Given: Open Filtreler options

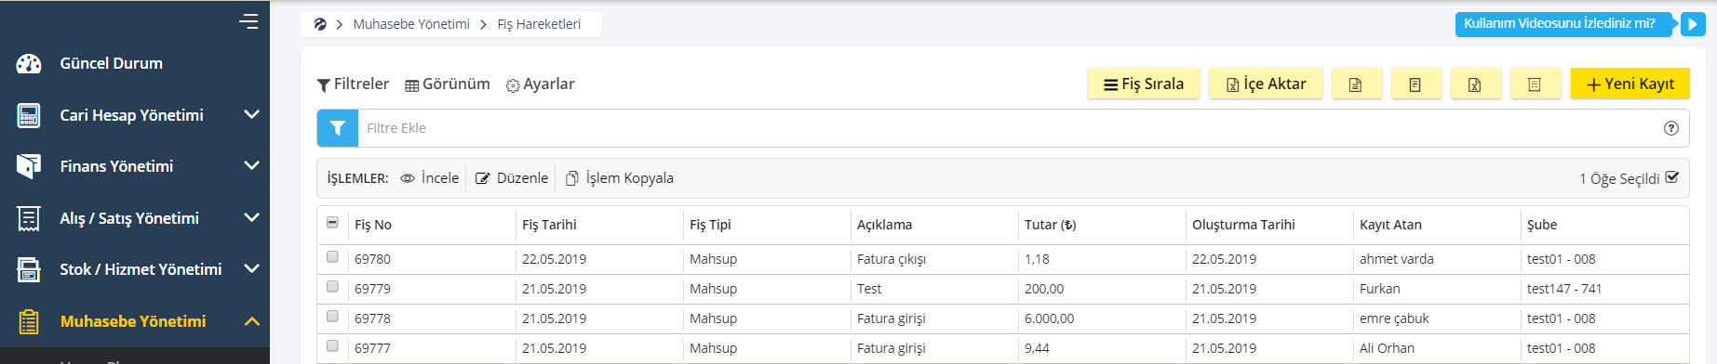Looking at the screenshot, I should point(353,84).
